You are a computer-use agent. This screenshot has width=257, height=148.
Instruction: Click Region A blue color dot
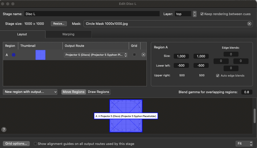(x=14, y=55)
